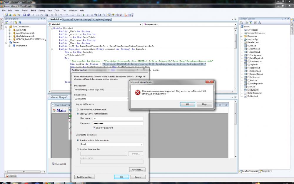Click Properties icon in Solution Explorer toolbar
This screenshot has height=184, width=294.
point(241,23)
